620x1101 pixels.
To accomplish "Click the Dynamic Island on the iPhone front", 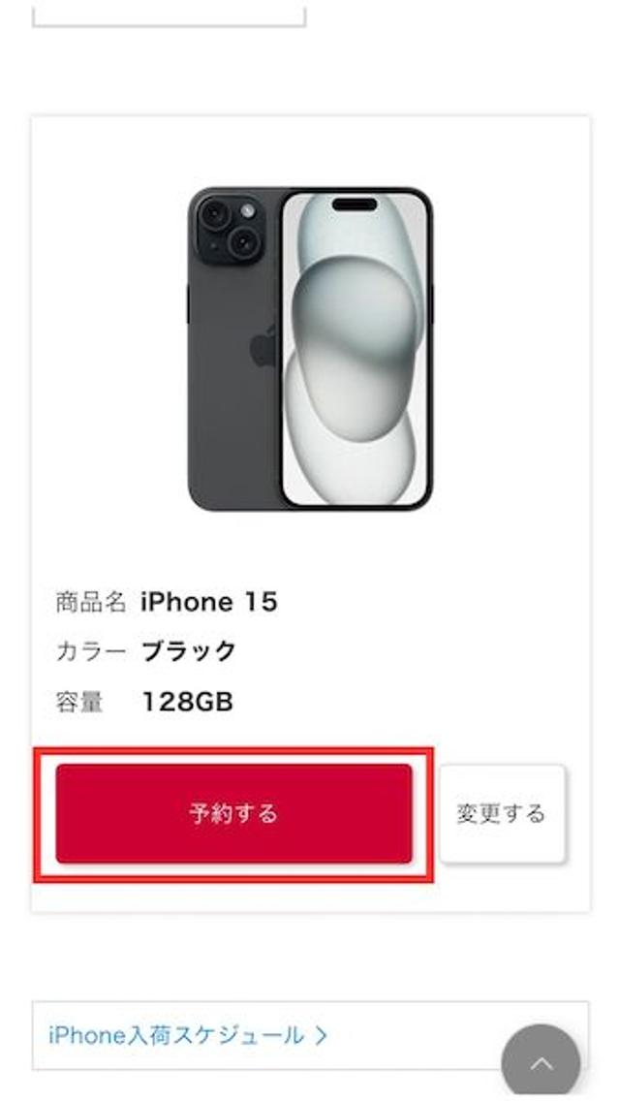I will point(355,204).
